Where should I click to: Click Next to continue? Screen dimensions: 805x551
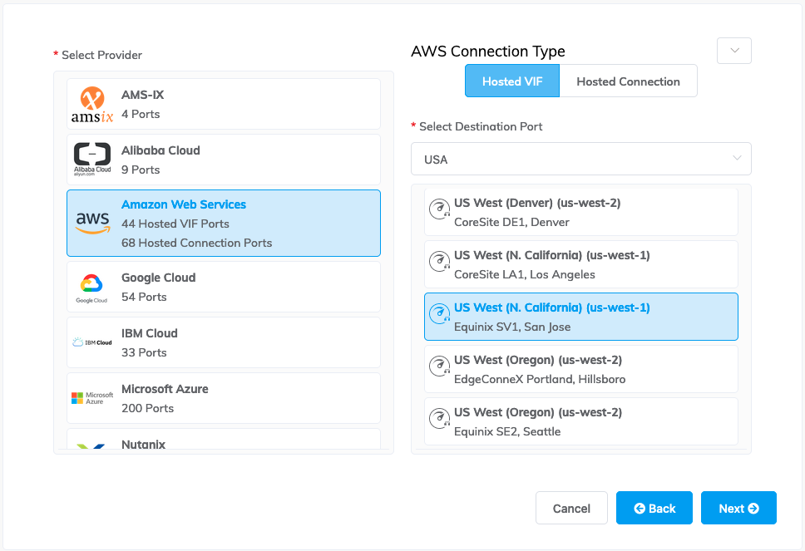(738, 509)
